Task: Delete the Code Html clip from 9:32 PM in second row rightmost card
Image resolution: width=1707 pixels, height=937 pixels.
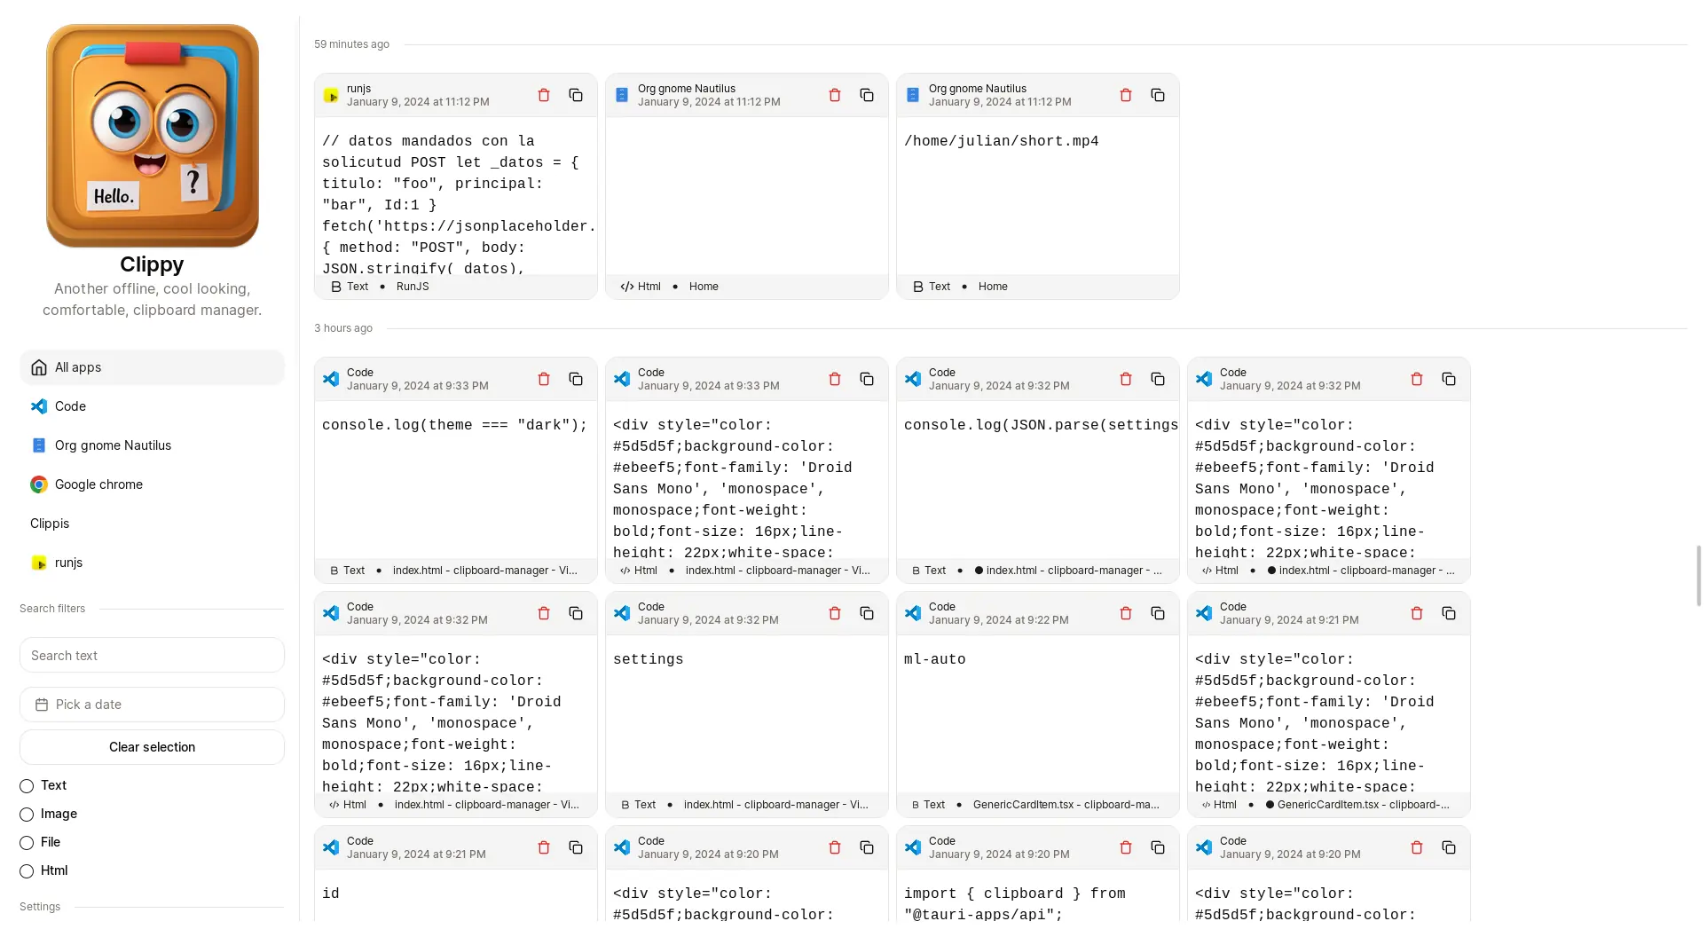Action: 1417,379
